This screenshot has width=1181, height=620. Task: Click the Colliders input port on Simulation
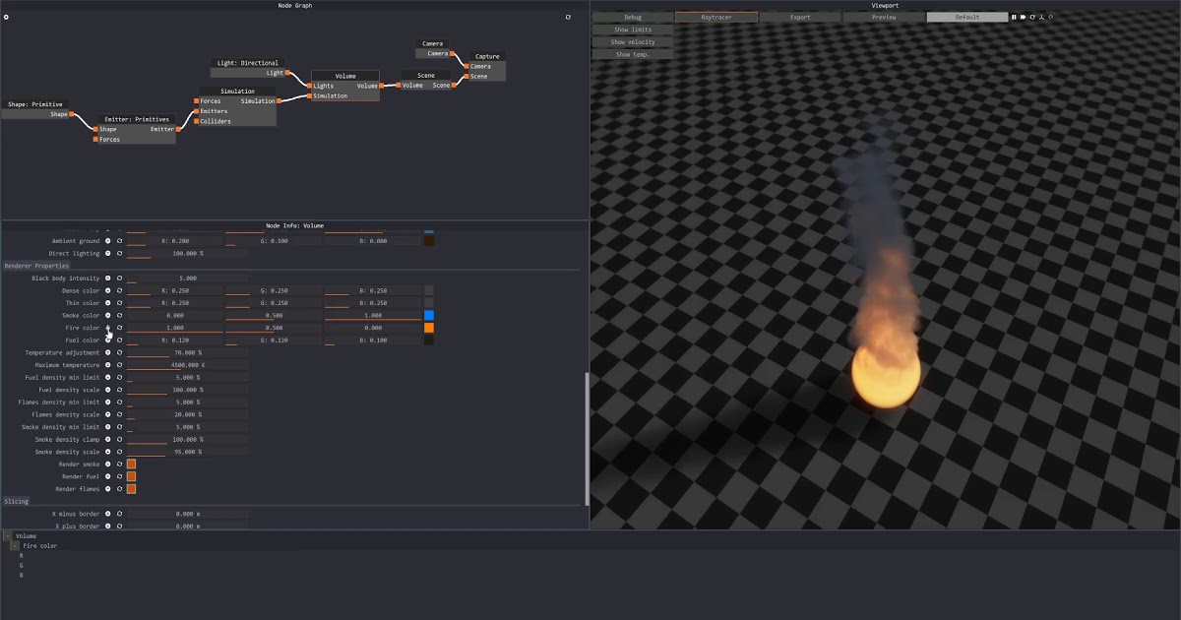(197, 121)
